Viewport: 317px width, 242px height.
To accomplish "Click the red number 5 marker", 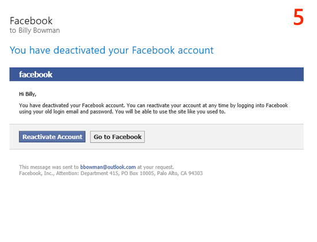I will [x=299, y=17].
